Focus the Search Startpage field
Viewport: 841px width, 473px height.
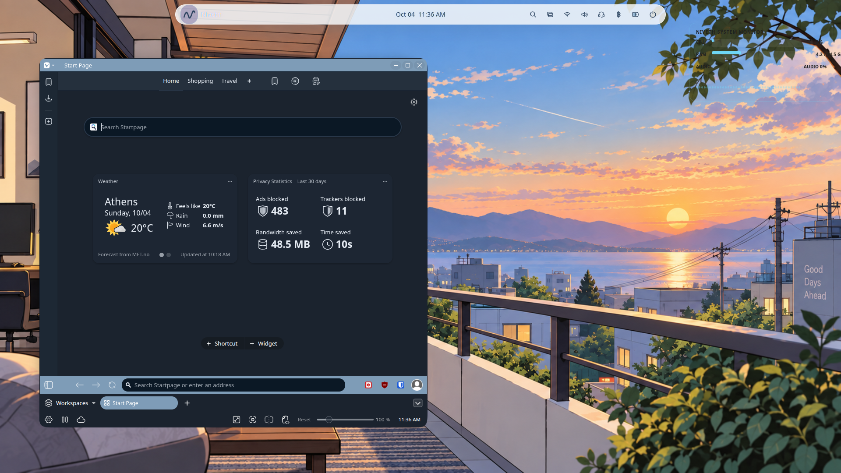[243, 127]
